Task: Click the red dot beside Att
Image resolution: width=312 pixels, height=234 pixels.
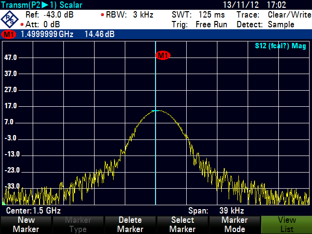Action: click(x=22, y=24)
